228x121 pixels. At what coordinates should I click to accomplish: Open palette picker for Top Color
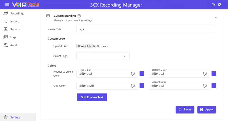click(133, 74)
